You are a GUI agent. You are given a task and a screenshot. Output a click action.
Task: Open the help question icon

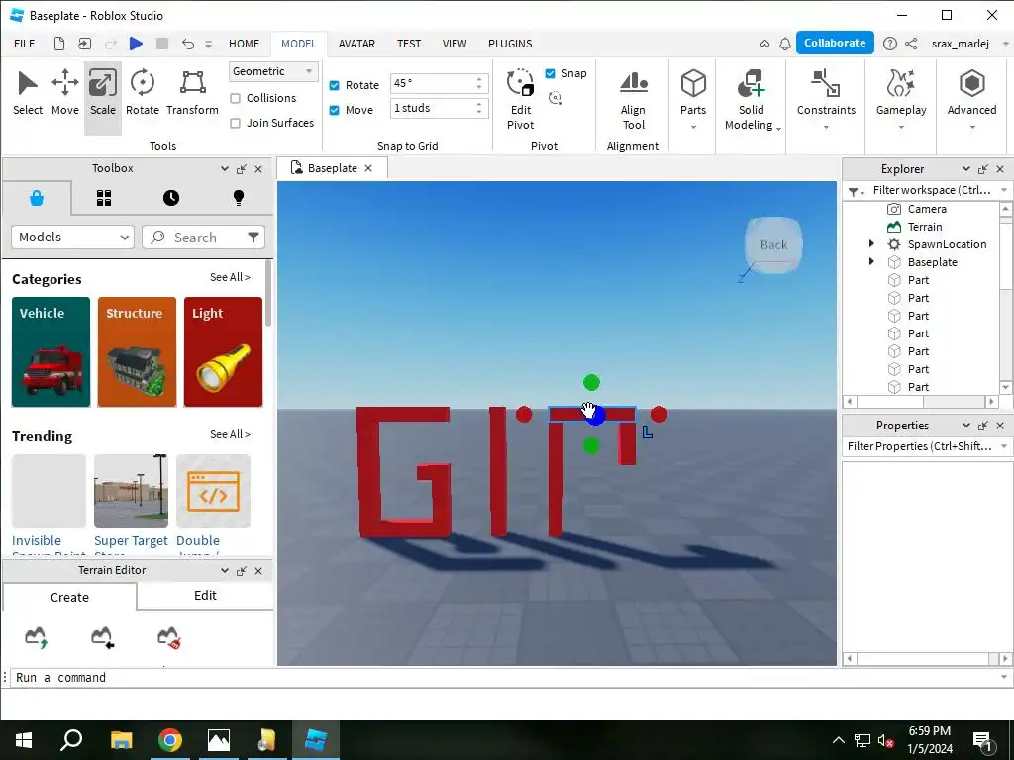890,44
